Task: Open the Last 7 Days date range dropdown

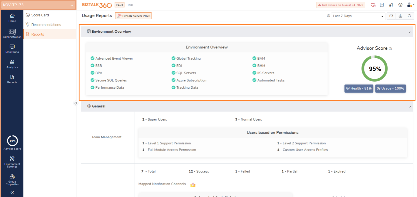Action: click(357, 16)
